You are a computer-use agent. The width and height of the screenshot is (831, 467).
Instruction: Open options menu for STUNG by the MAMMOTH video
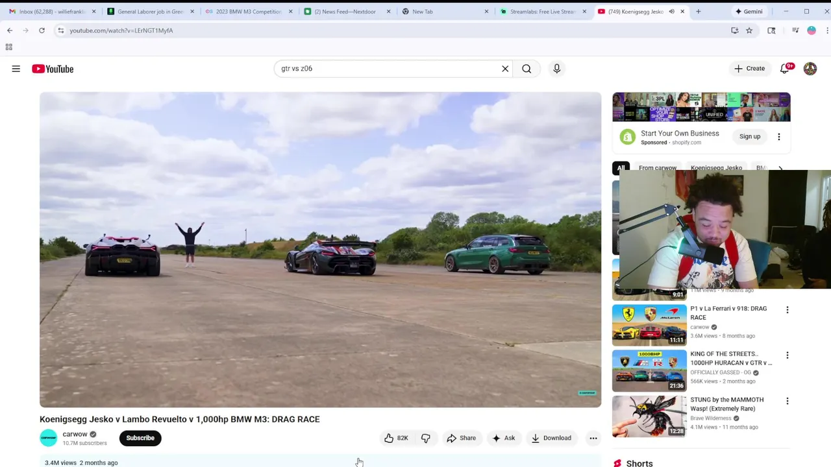pyautogui.click(x=788, y=401)
